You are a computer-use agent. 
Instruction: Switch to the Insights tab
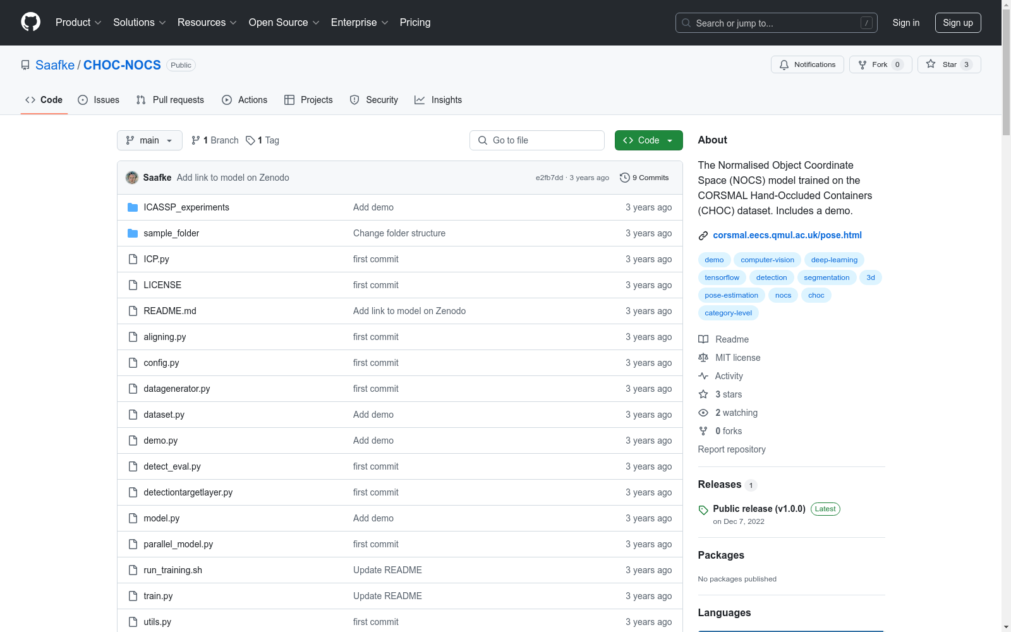pyautogui.click(x=439, y=100)
